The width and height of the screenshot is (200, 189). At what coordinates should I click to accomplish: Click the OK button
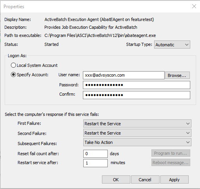(116, 180)
